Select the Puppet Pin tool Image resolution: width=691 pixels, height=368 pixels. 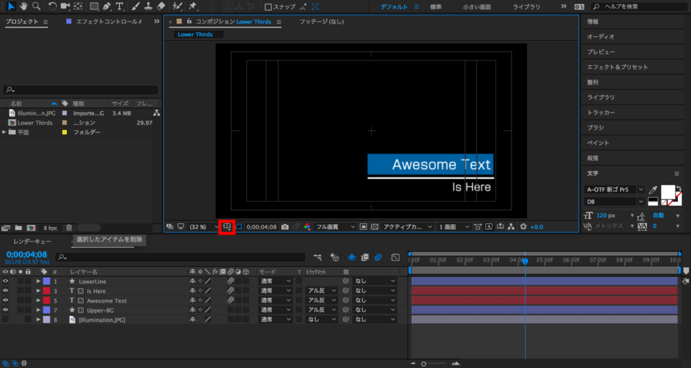193,7
